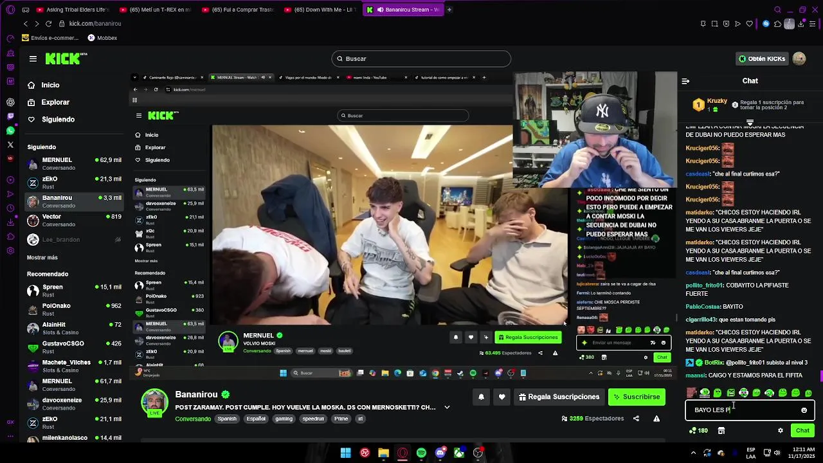
Task: Open GustavoCSGO channel in Recomendado
Action: (x=74, y=347)
